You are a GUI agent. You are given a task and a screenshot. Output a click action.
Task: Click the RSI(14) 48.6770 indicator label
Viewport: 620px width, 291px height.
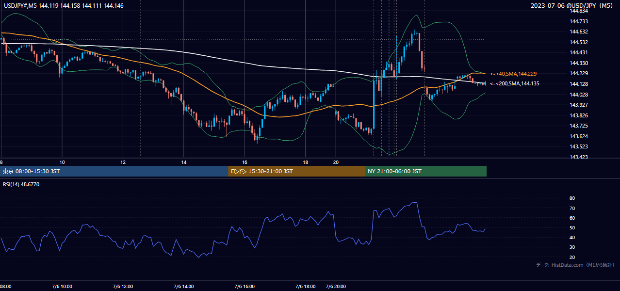coord(21,184)
